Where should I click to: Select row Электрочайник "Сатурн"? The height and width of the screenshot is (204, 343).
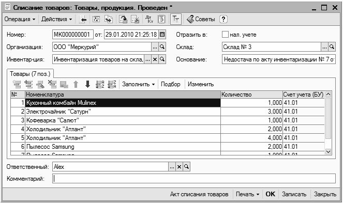pyautogui.click(x=123, y=112)
